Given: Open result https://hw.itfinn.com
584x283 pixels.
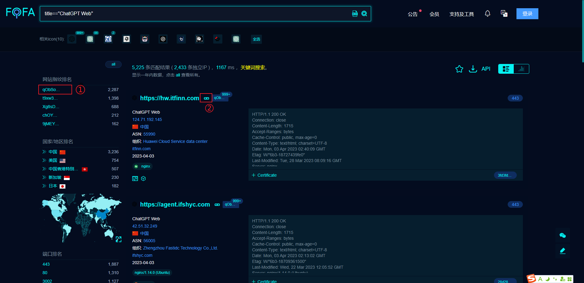Looking at the screenshot, I should [x=169, y=98].
